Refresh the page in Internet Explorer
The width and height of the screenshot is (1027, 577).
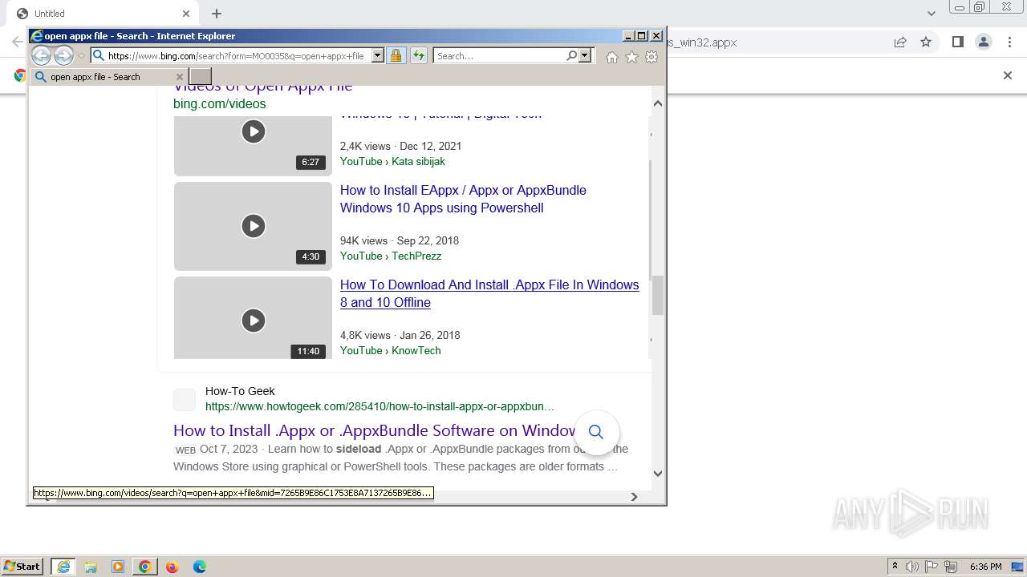[419, 56]
